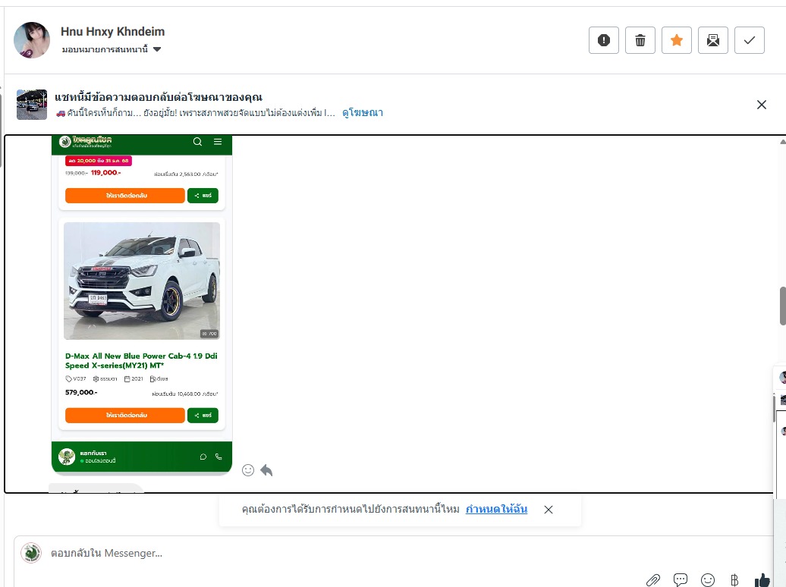This screenshot has height=587, width=786.
Task: Mark conversation done with checkmark button
Action: 750,40
